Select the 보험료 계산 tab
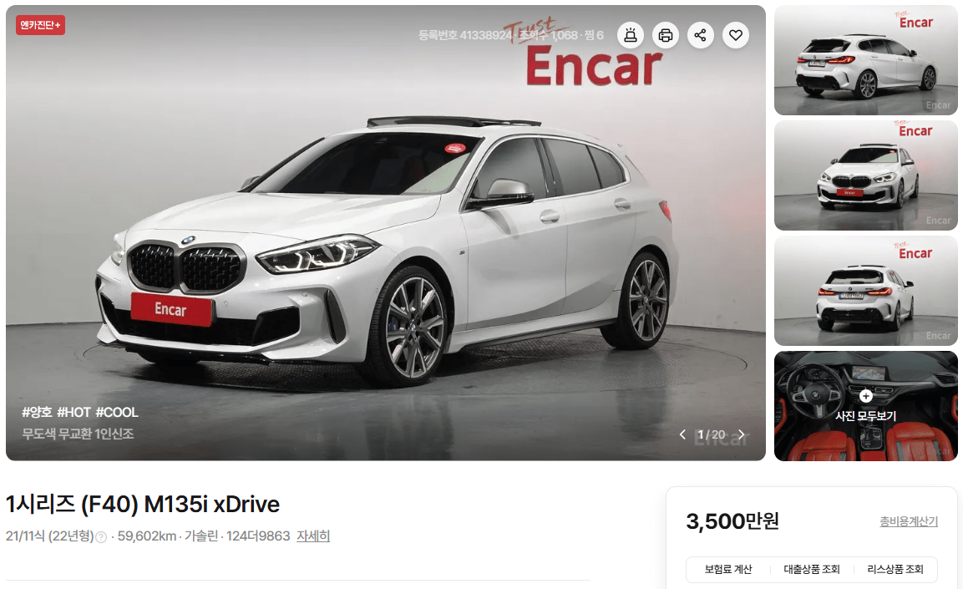Image resolution: width=963 pixels, height=589 pixels. (x=727, y=569)
